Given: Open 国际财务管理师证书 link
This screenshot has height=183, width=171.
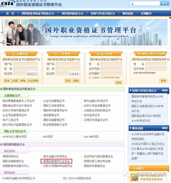Looking at the screenshot, I should pyautogui.click(x=55, y=110).
